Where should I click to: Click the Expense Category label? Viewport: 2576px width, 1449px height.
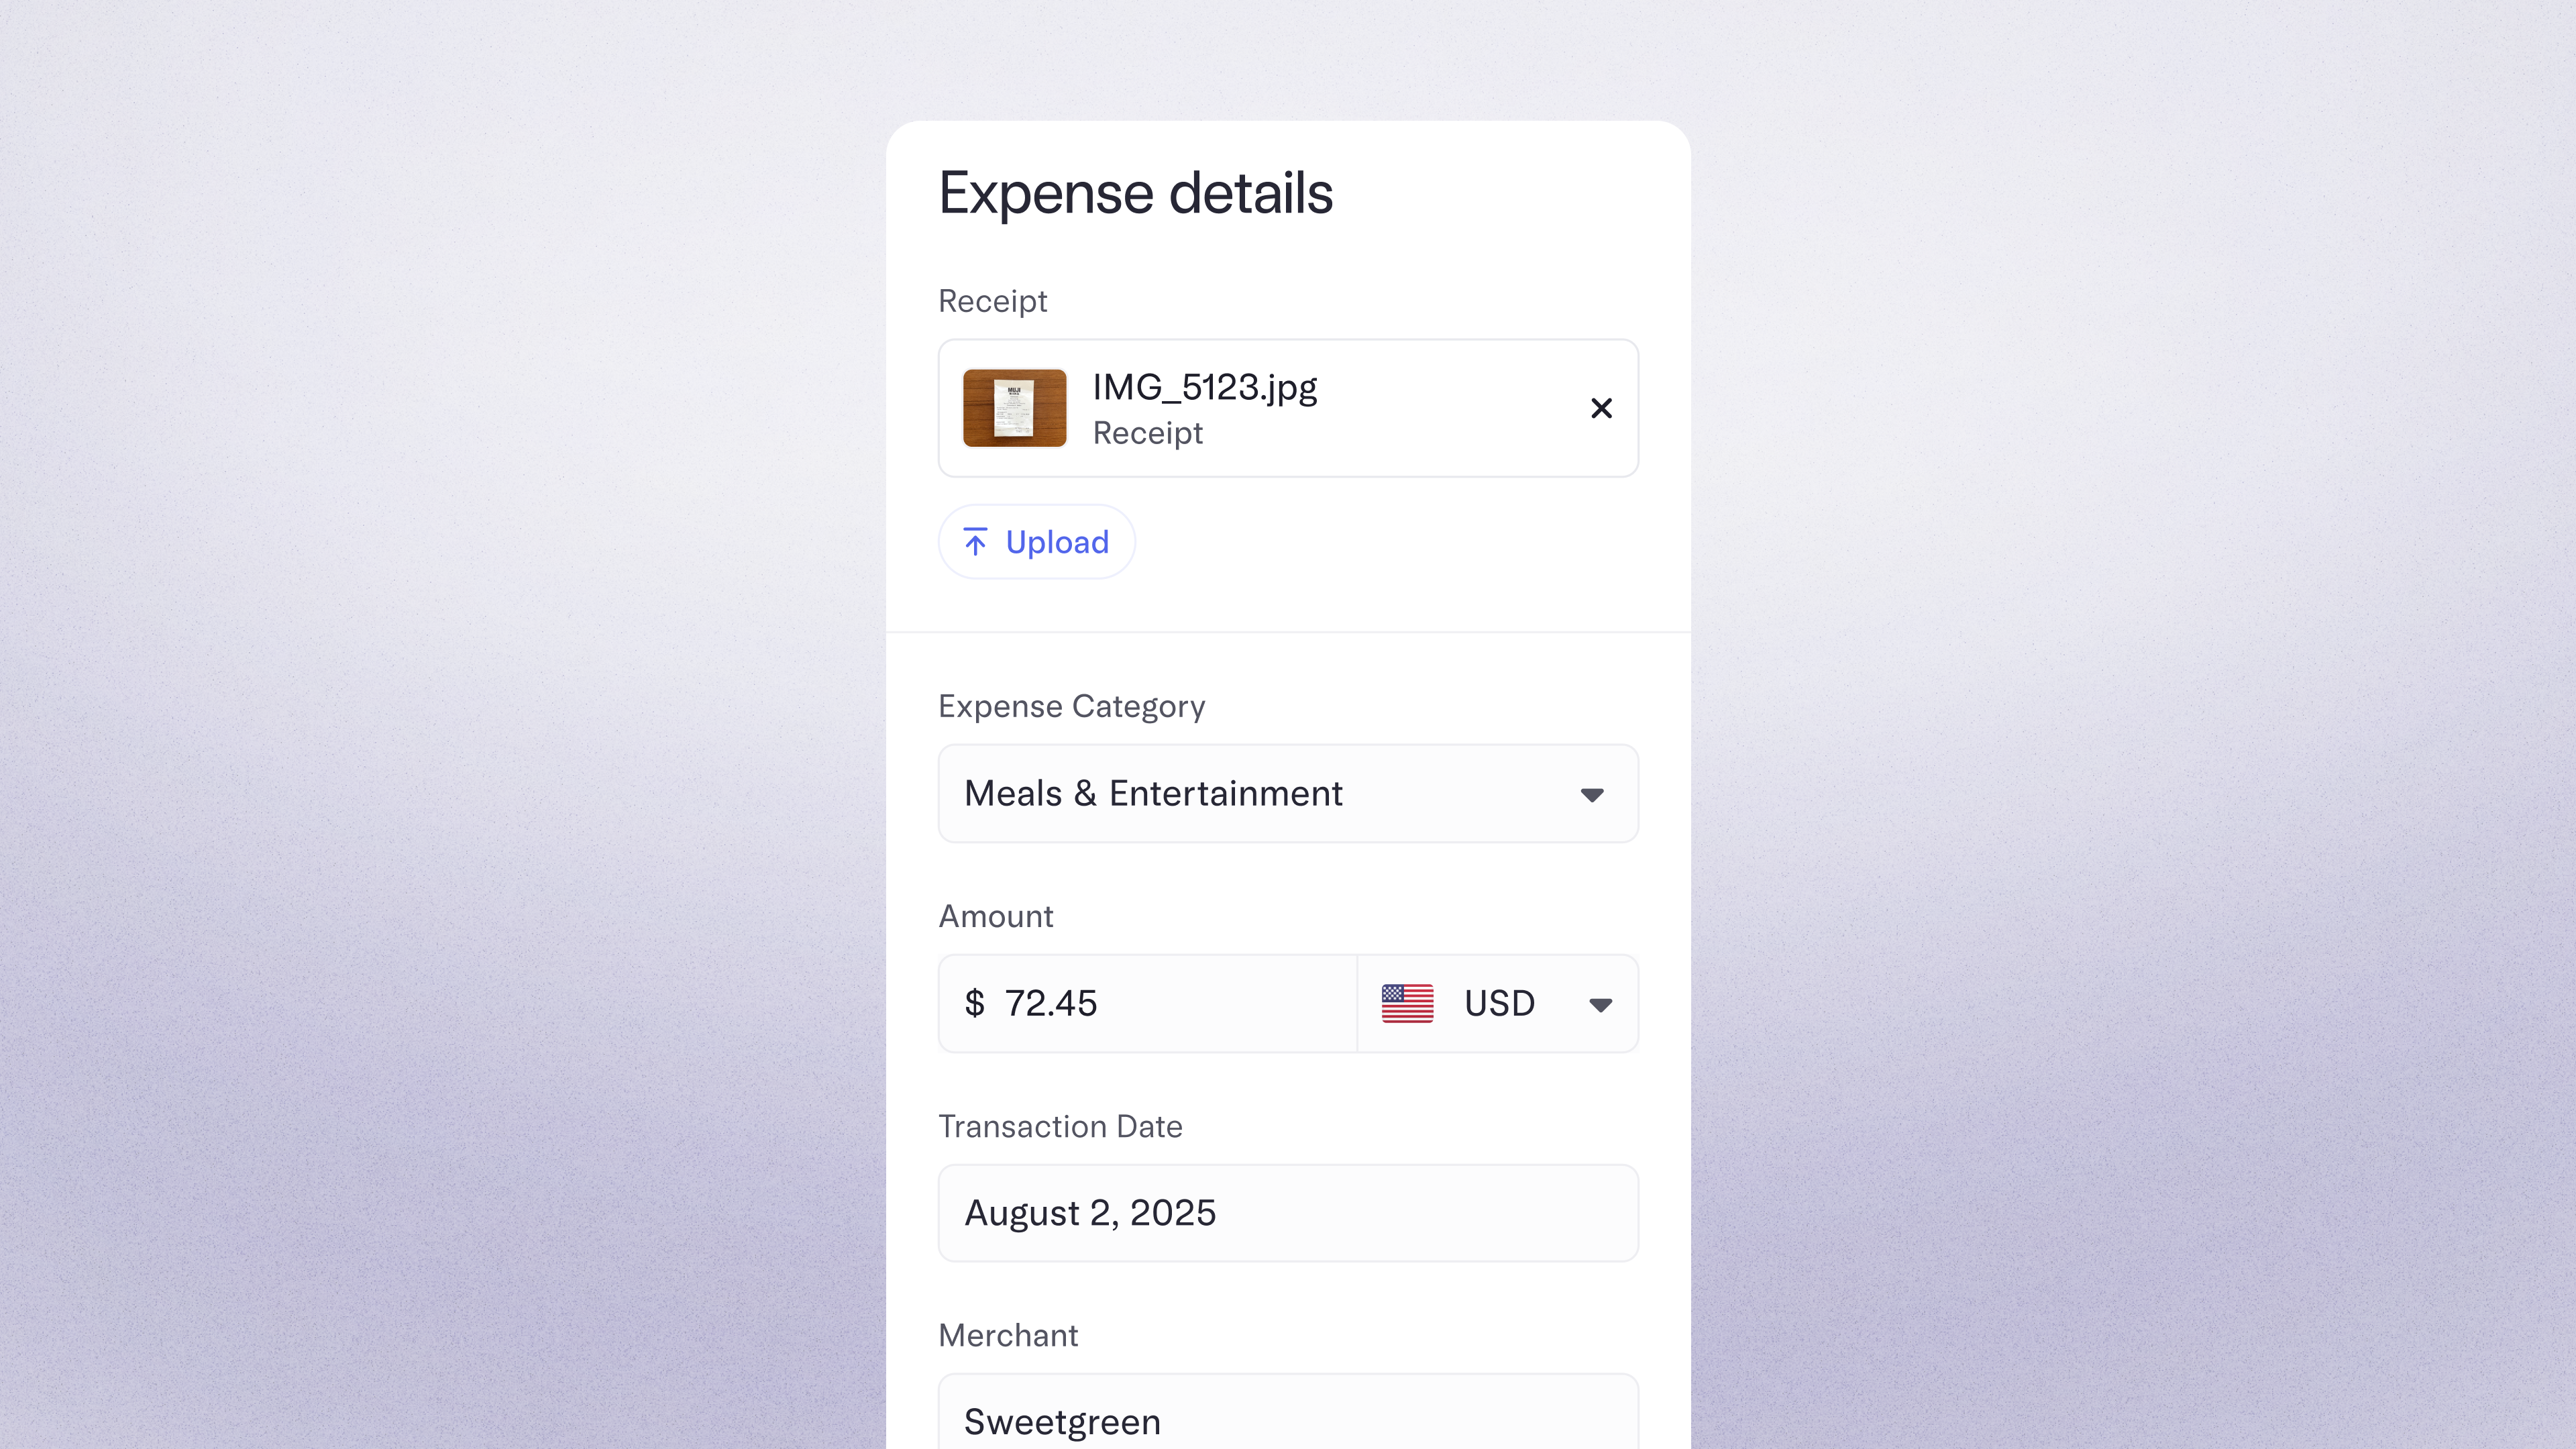point(1072,707)
